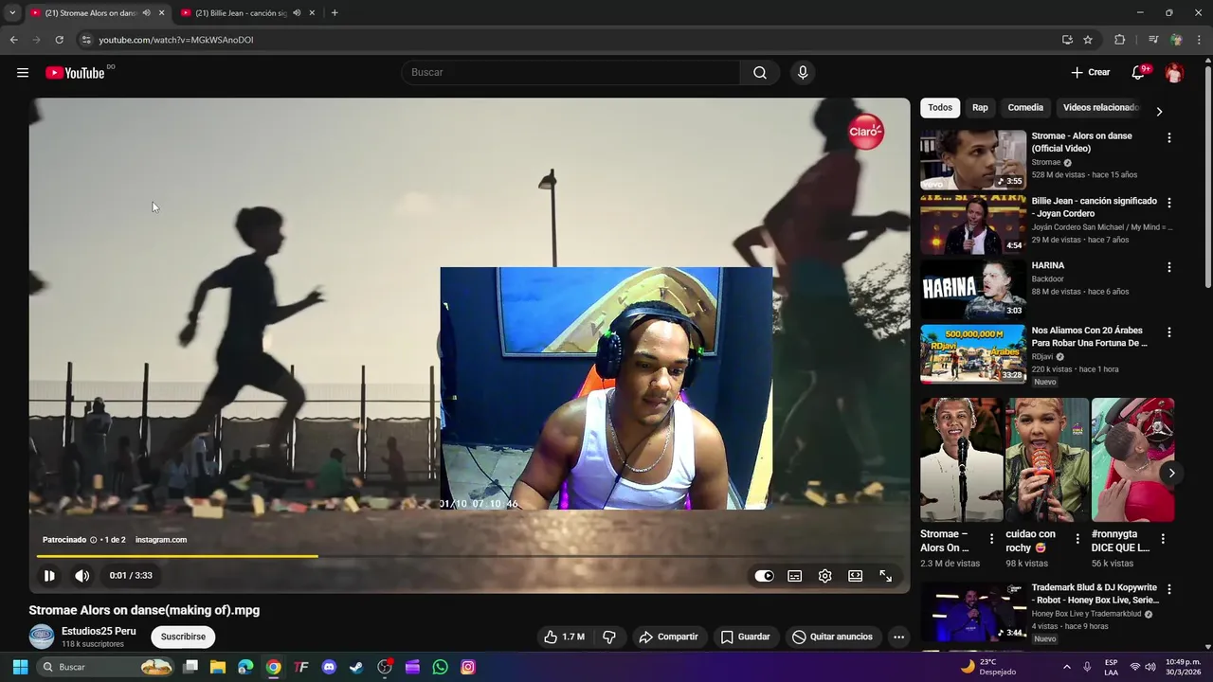Open OBS Studio from the taskbar
This screenshot has height=682, width=1213.
click(x=385, y=667)
